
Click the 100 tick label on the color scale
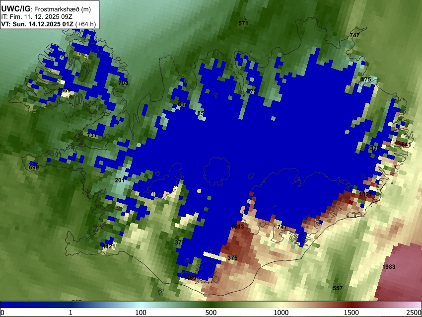pyautogui.click(x=141, y=313)
